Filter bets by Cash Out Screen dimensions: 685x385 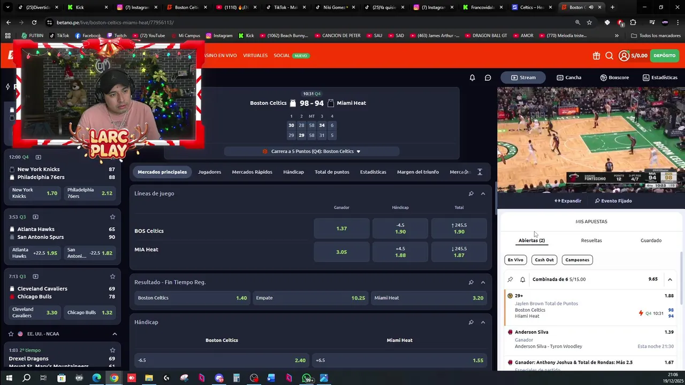click(544, 260)
